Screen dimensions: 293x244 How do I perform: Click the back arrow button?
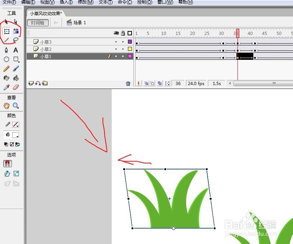(x=56, y=23)
